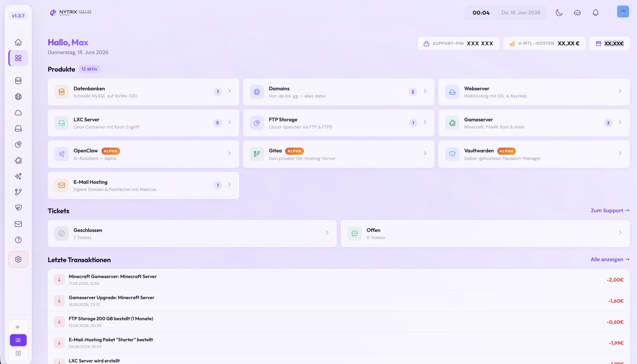Go to Zum Support link
Screen dimensions: 637x364
click(x=610, y=211)
